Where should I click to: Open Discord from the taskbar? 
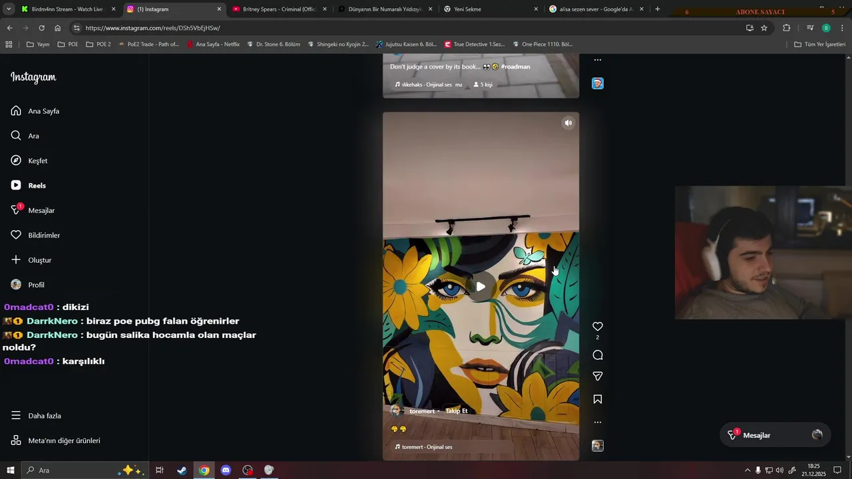pyautogui.click(x=226, y=470)
